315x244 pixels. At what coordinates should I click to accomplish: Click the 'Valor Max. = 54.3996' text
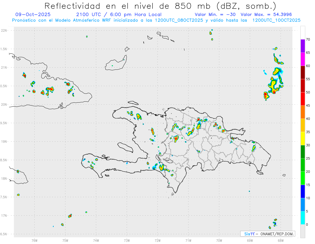pos(266,14)
